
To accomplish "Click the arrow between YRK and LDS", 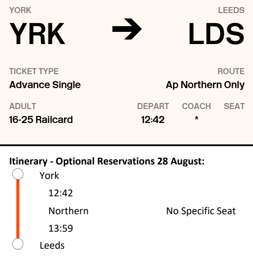I will coord(127,29).
